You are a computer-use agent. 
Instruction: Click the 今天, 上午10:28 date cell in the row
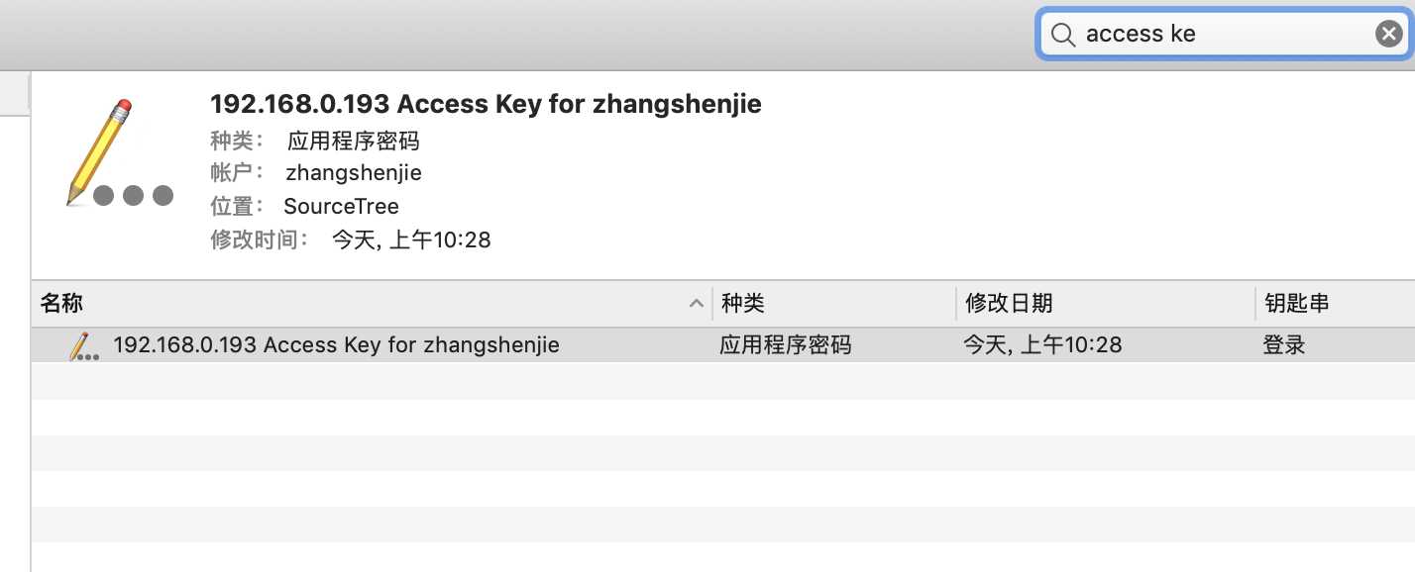pos(1042,345)
